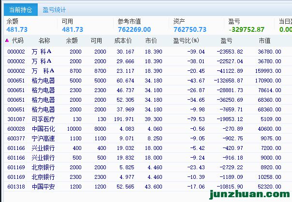Click the market price 43.600
The height and width of the screenshot is (202, 292).
(153, 187)
